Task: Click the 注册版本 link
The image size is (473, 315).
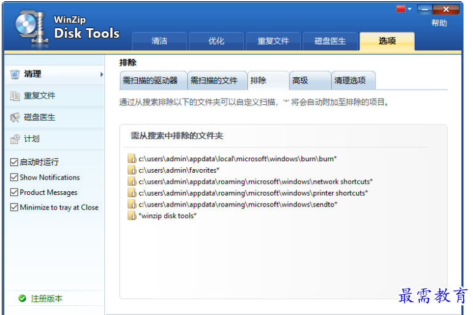Action: coord(47,298)
